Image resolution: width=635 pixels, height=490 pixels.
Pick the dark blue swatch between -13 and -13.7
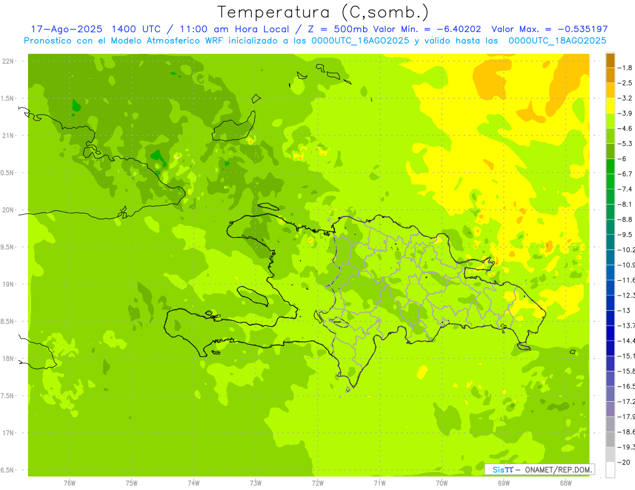click(610, 318)
